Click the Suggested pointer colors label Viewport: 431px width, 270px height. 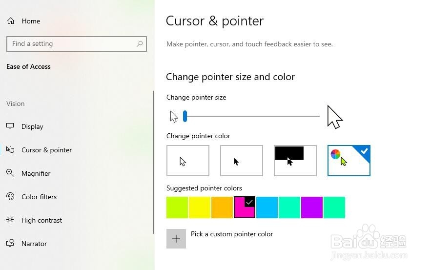(204, 188)
